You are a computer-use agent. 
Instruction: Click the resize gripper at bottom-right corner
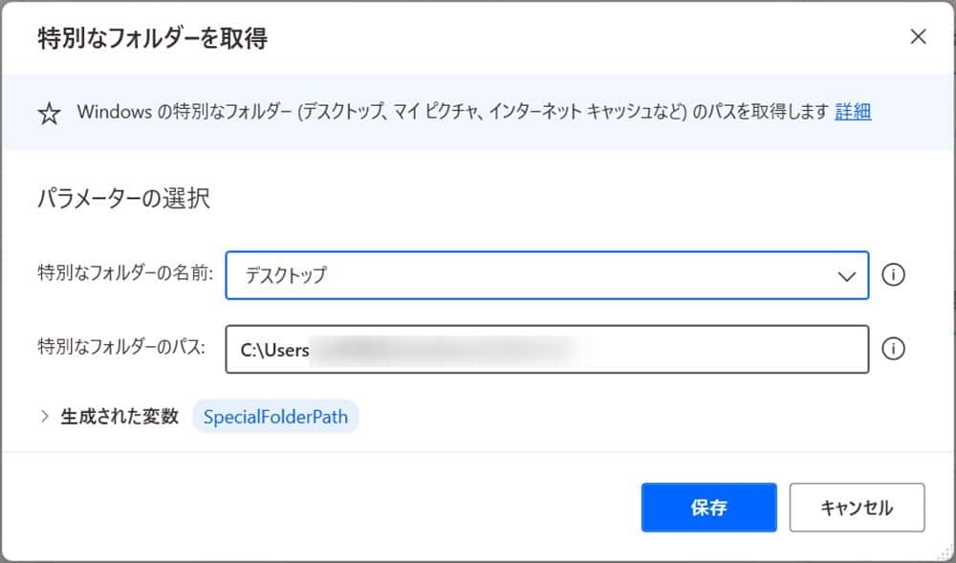click(x=945, y=552)
